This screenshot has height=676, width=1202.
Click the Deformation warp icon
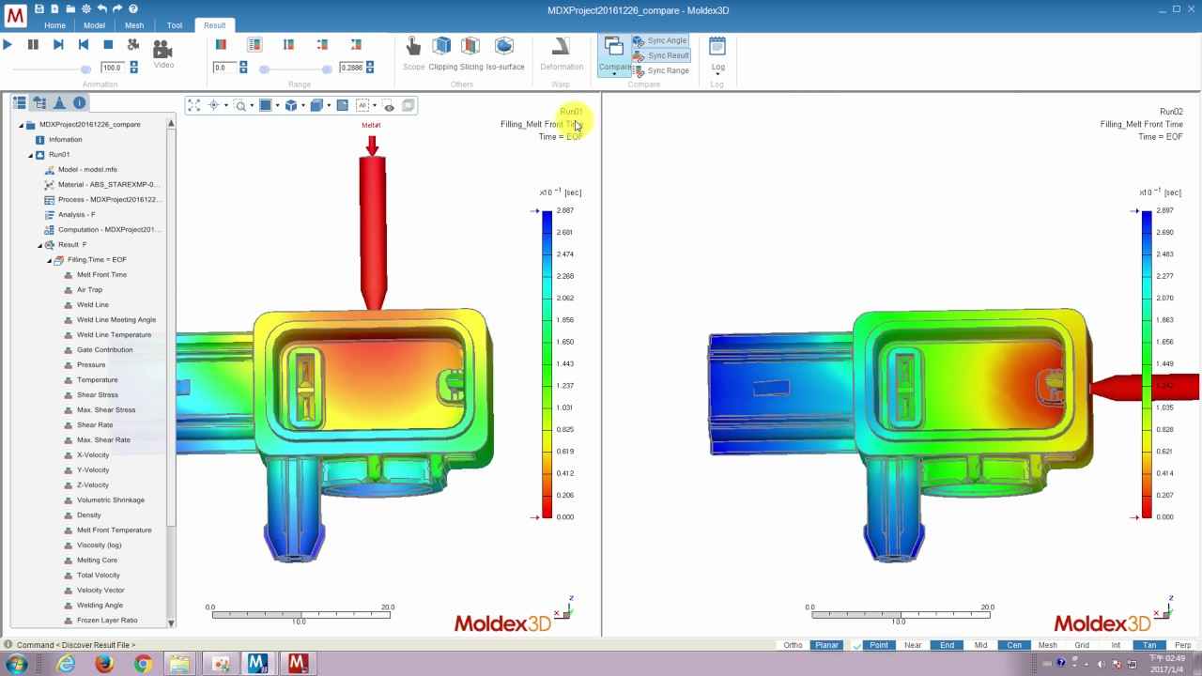point(562,47)
